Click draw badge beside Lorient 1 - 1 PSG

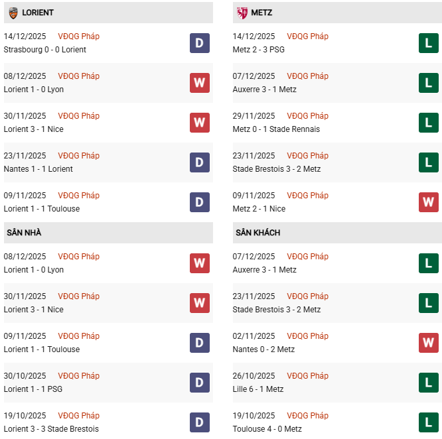[x=199, y=383]
